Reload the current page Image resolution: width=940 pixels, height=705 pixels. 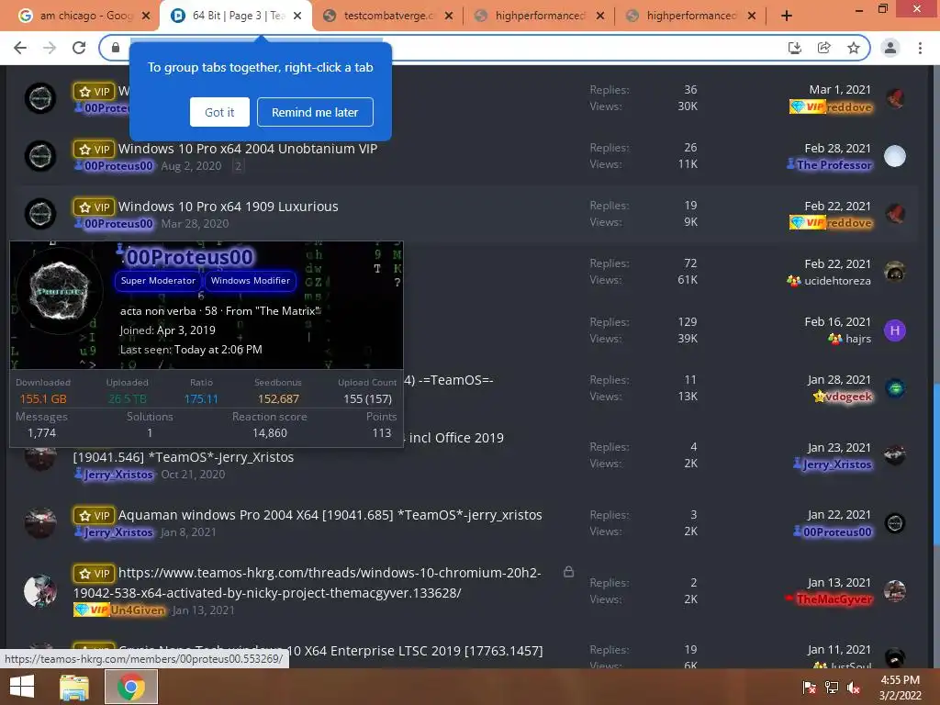[79, 48]
